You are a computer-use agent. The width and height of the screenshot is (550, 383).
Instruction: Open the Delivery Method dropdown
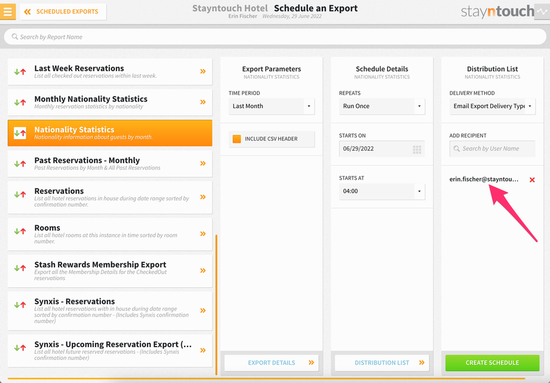pyautogui.click(x=492, y=106)
